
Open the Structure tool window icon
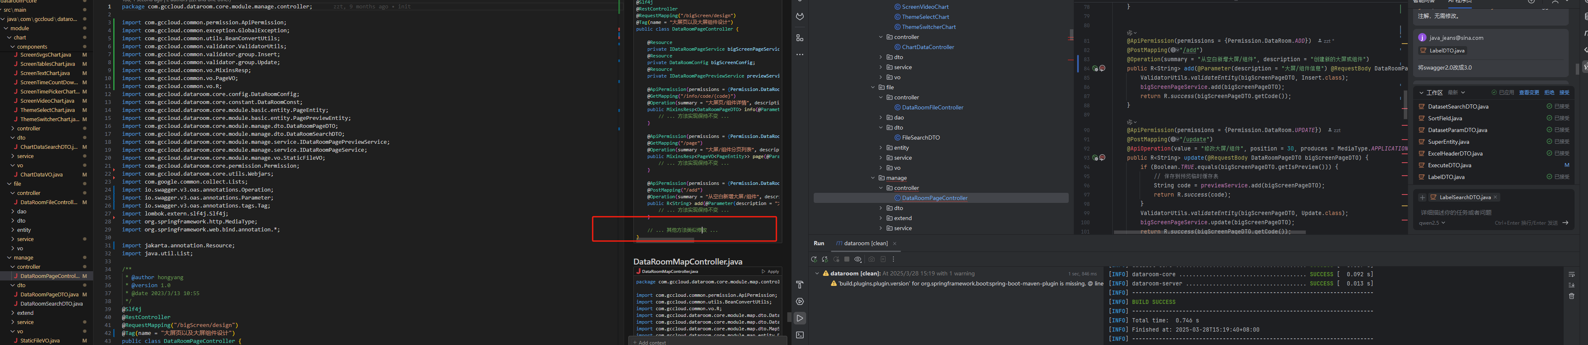click(799, 38)
